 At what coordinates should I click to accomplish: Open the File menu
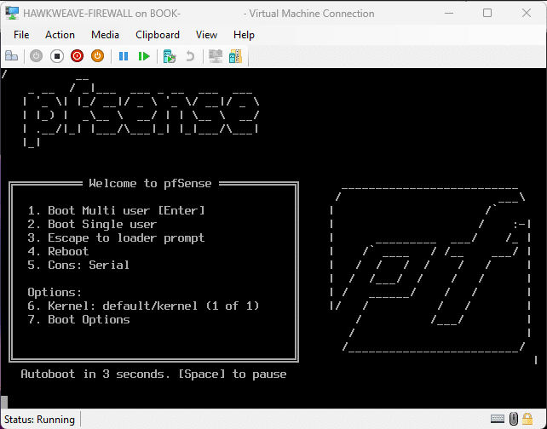21,35
